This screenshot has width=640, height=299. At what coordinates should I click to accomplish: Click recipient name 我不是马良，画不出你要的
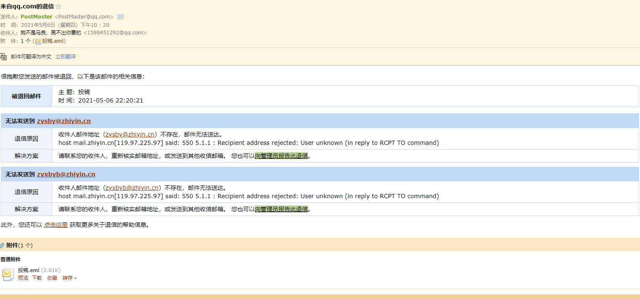[x=51, y=33]
